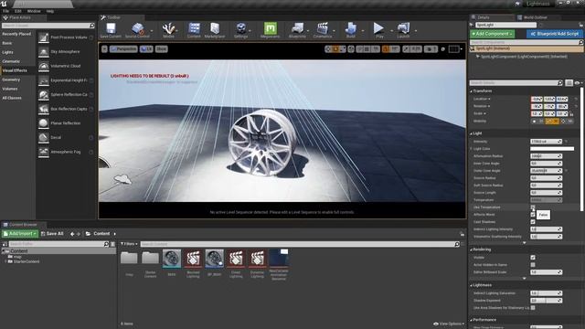Click the Save Current toolbar icon
585x329 pixels.
(x=111, y=29)
